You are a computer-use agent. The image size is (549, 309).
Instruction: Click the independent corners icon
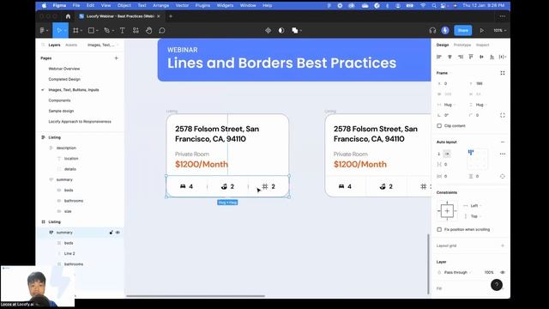503,115
